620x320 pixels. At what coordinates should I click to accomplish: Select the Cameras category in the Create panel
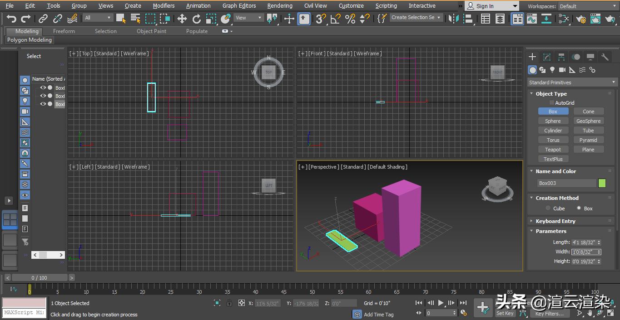[x=562, y=70]
